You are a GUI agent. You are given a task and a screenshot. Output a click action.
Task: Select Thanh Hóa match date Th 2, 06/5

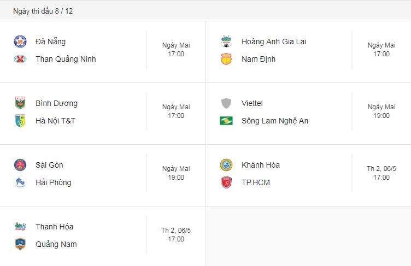[176, 230]
